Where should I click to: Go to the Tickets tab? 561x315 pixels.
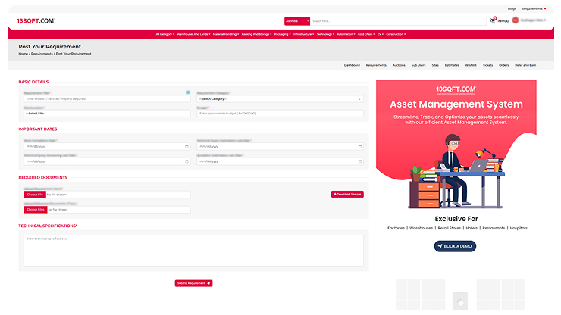pyautogui.click(x=487, y=65)
